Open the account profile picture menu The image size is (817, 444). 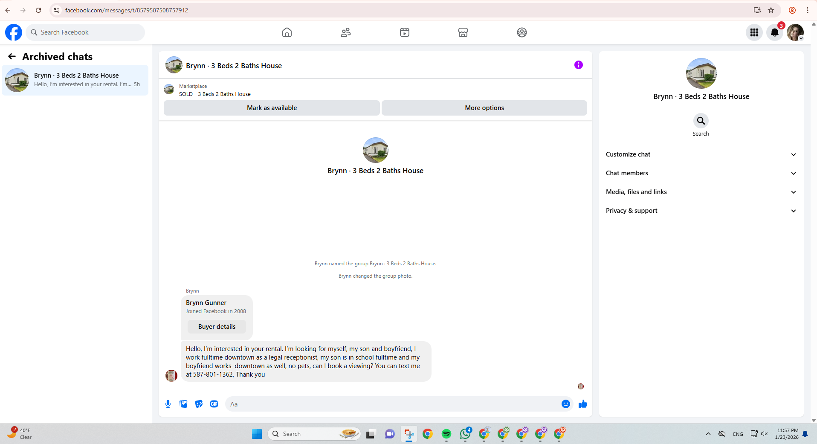pos(795,32)
